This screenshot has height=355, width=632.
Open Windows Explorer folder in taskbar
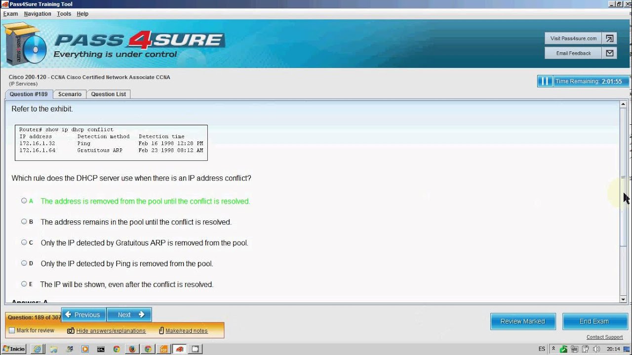pyautogui.click(x=54, y=349)
